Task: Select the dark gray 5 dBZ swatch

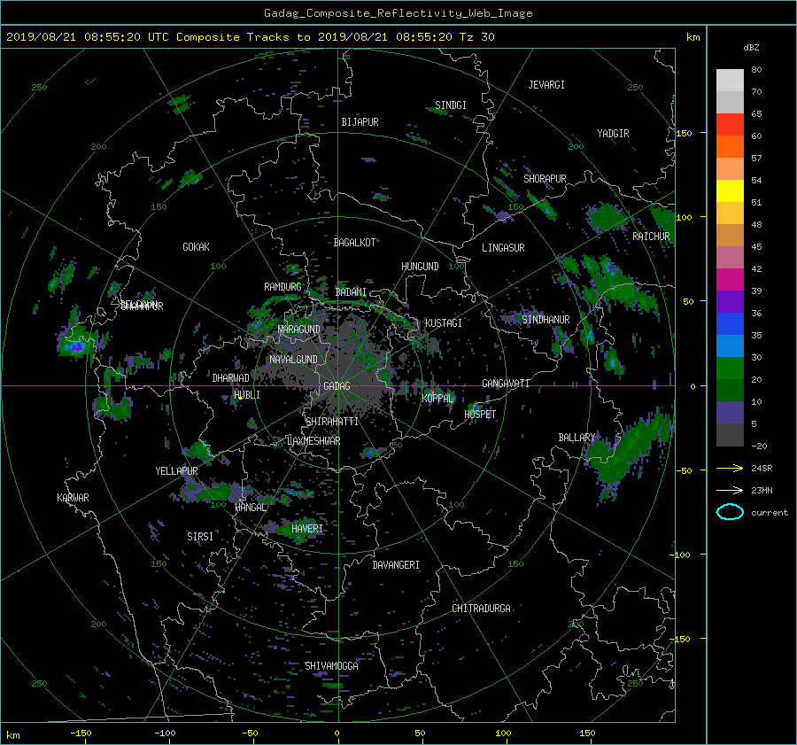Action: pyautogui.click(x=730, y=434)
